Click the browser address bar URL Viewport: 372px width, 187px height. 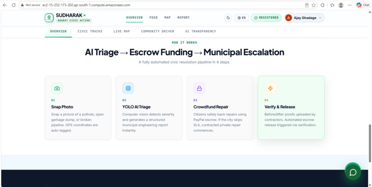[x=86, y=5]
